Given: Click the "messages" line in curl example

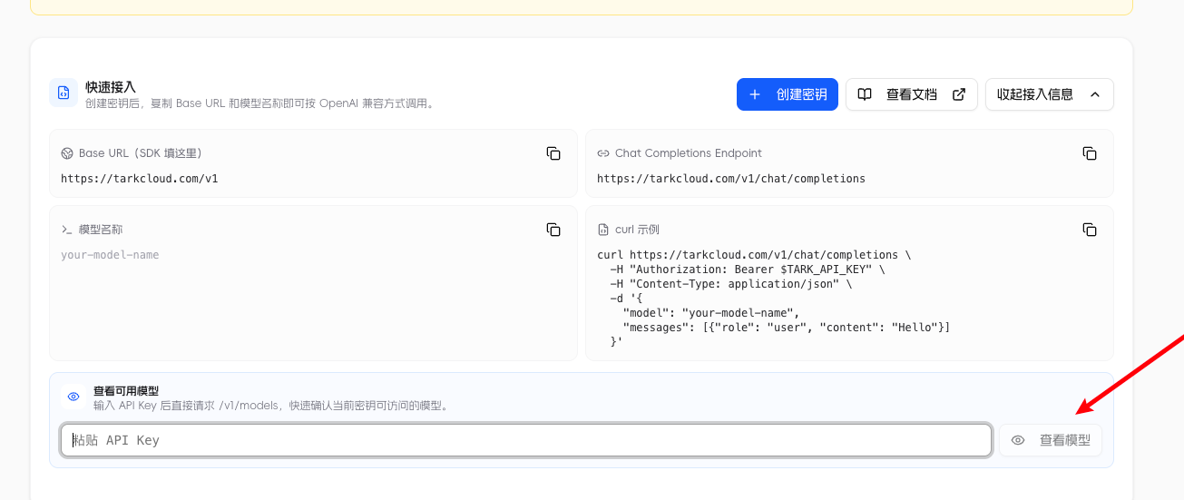Looking at the screenshot, I should point(787,328).
